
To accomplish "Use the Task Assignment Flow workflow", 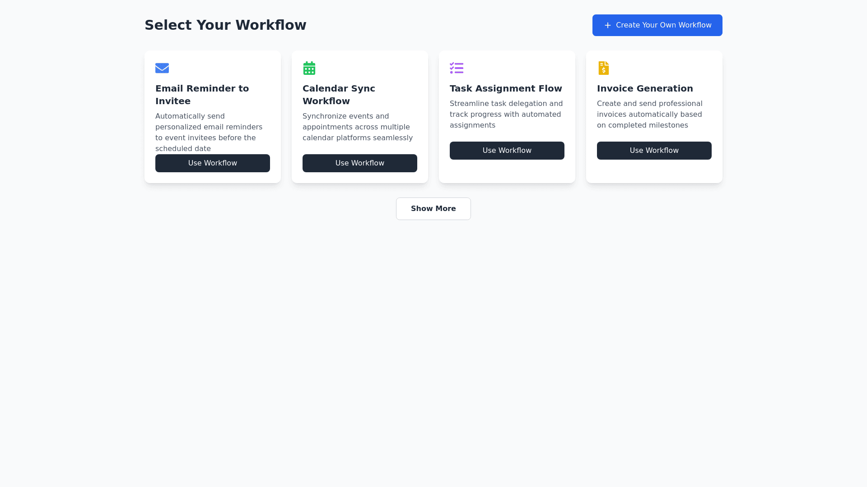I will tap(507, 151).
